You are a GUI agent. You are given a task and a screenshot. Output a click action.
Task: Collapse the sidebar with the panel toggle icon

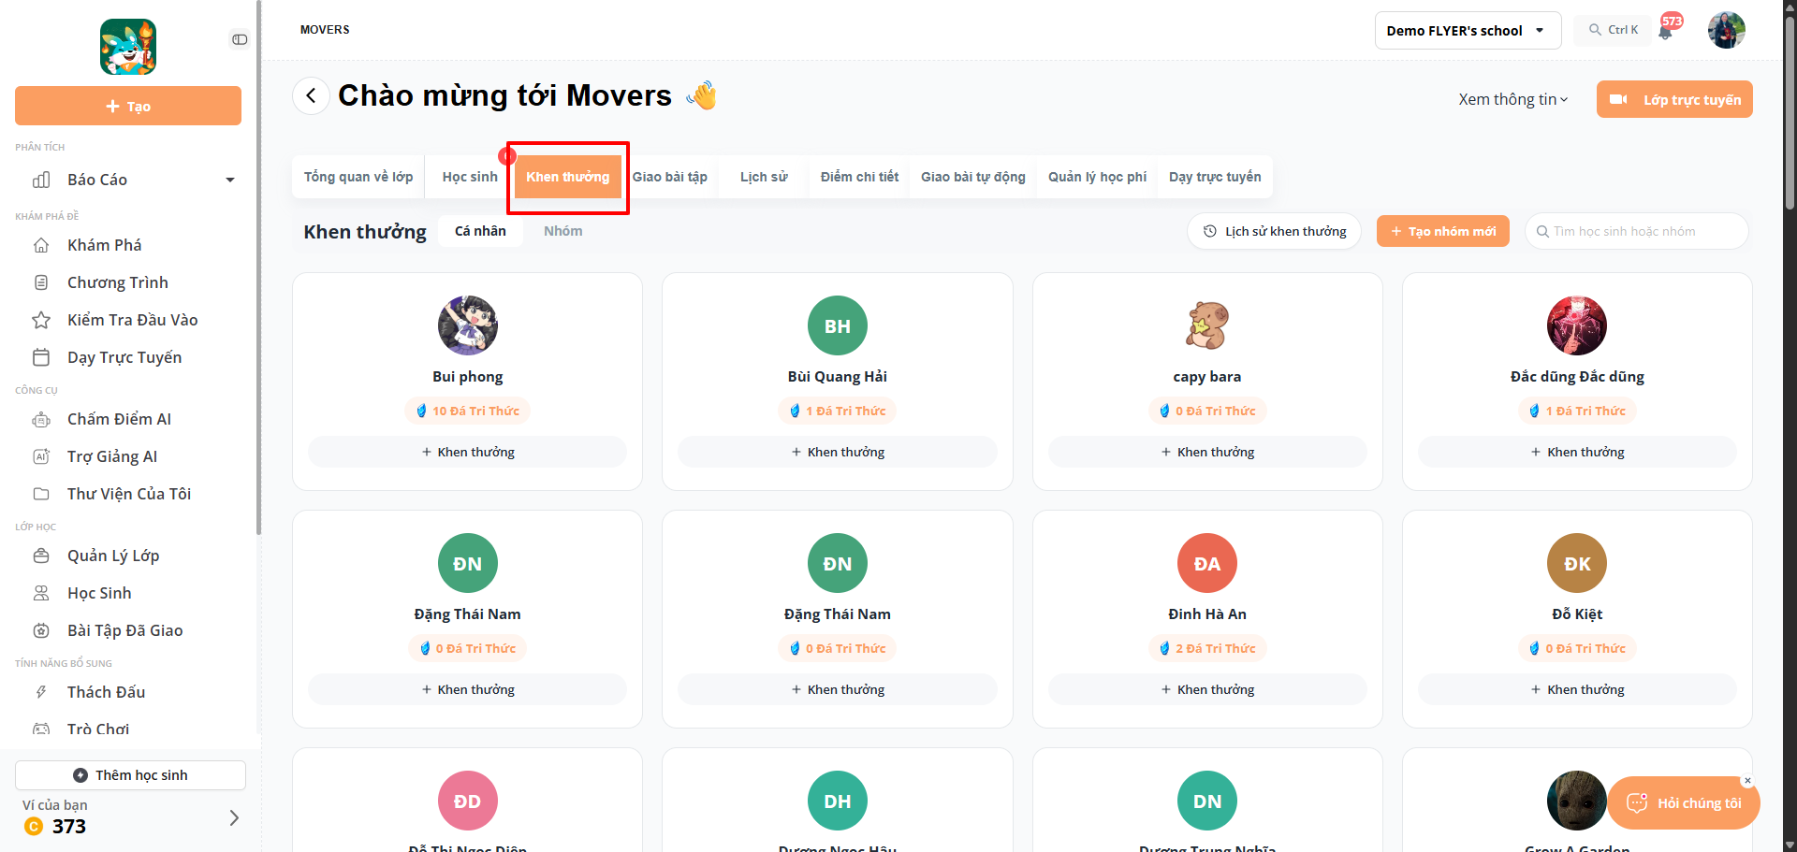point(240,39)
